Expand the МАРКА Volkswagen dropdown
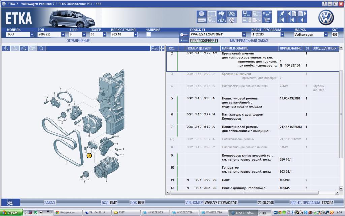Viewport: 345px width, 216px height. (326, 35)
